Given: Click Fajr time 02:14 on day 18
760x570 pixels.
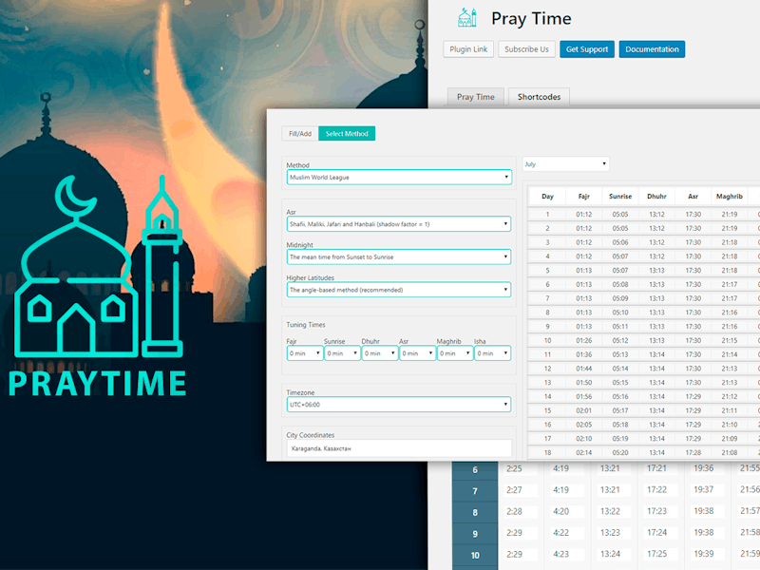Looking at the screenshot, I should tap(583, 452).
